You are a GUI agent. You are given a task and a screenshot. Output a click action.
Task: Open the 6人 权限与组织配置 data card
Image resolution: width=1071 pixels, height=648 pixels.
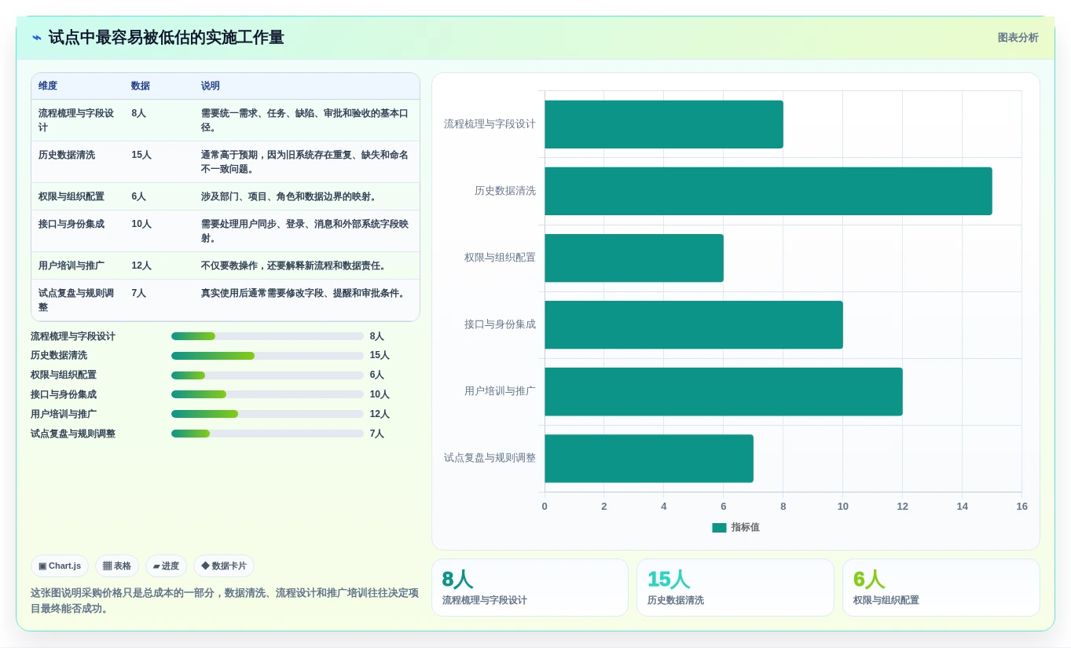tap(941, 588)
